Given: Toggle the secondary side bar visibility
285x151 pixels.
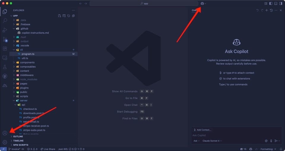Looking at the screenshot, I should point(281,4).
